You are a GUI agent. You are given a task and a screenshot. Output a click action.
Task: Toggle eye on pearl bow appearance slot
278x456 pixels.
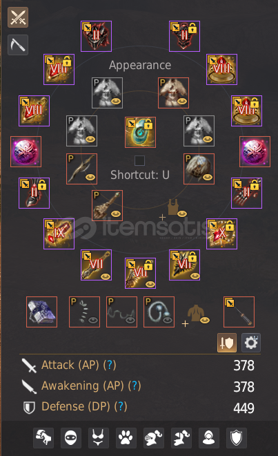coord(90,178)
